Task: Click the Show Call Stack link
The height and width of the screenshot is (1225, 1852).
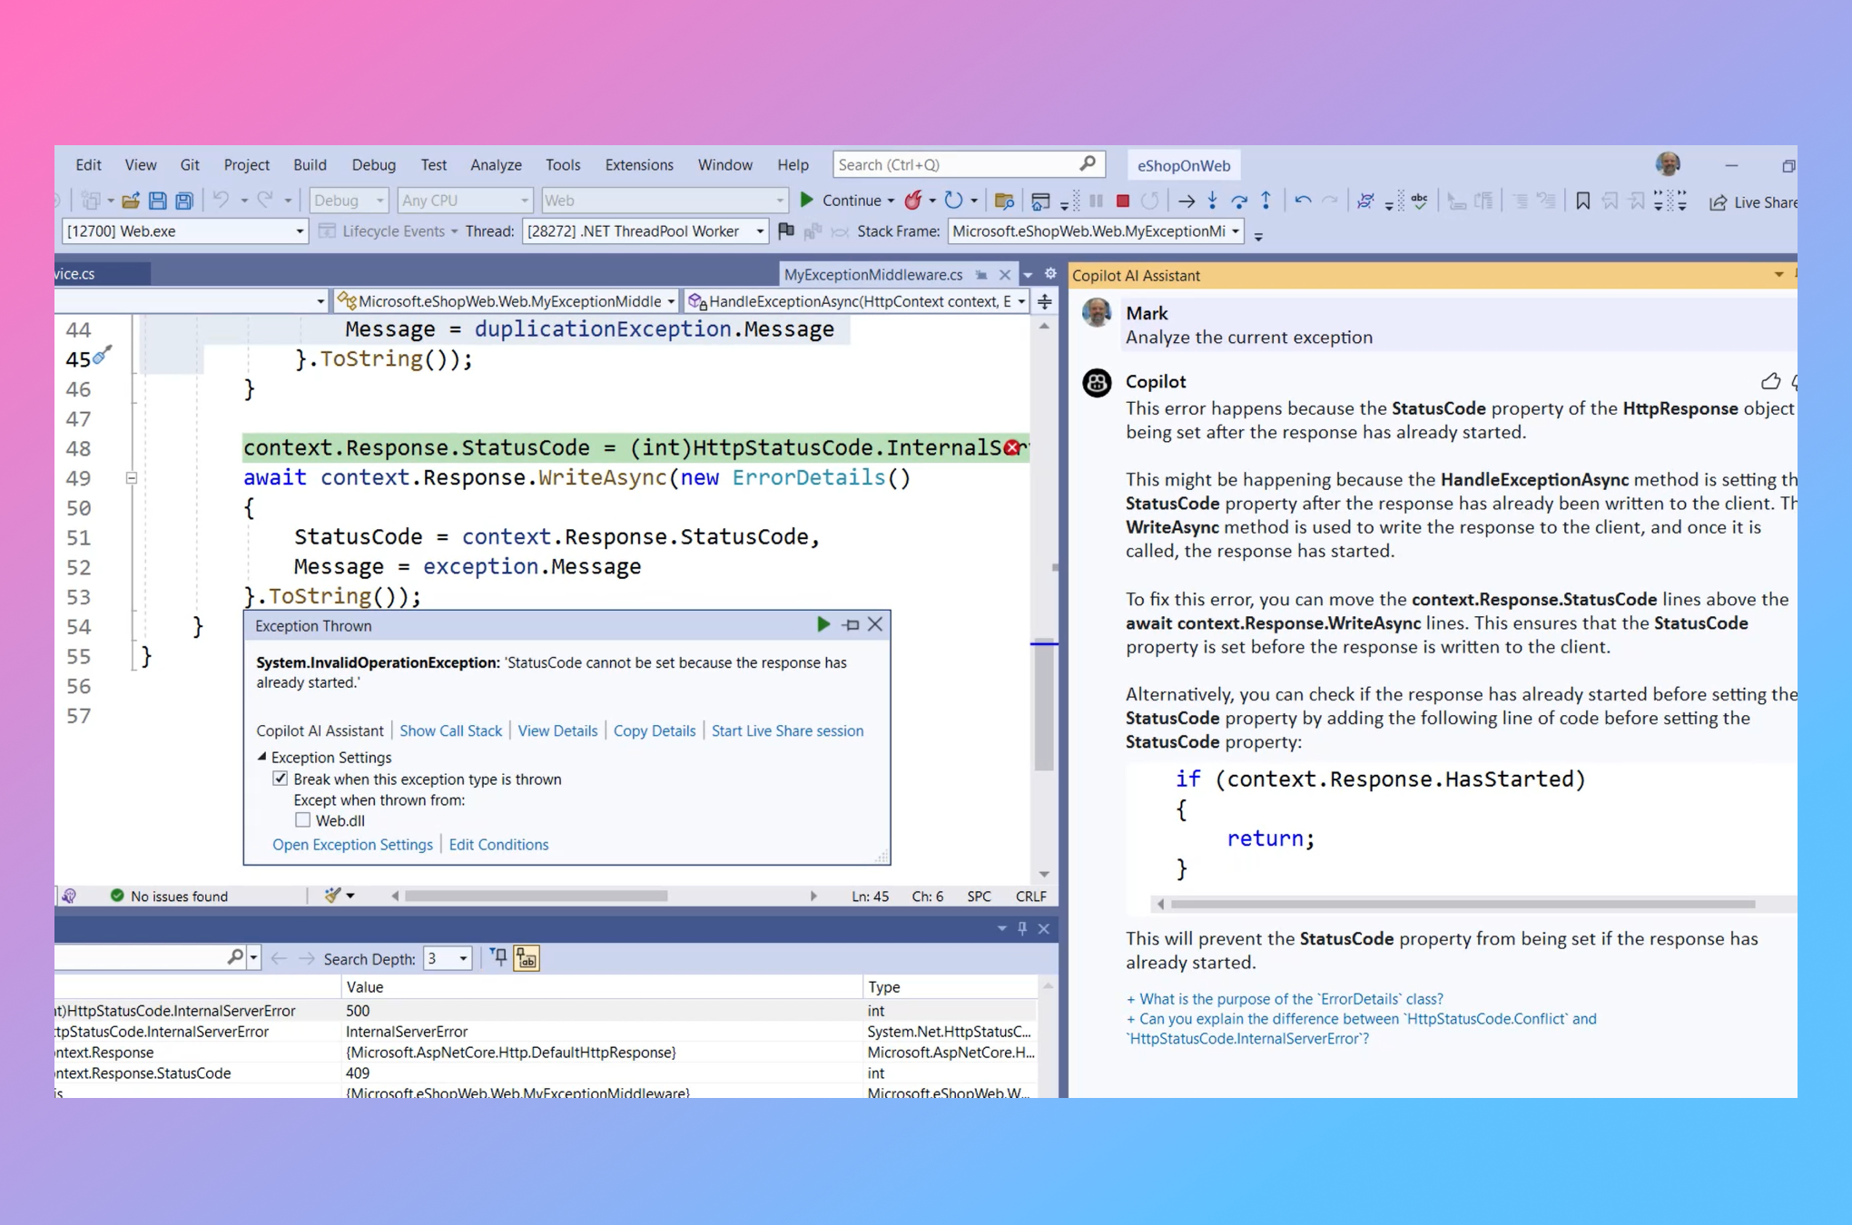Action: (x=450, y=730)
